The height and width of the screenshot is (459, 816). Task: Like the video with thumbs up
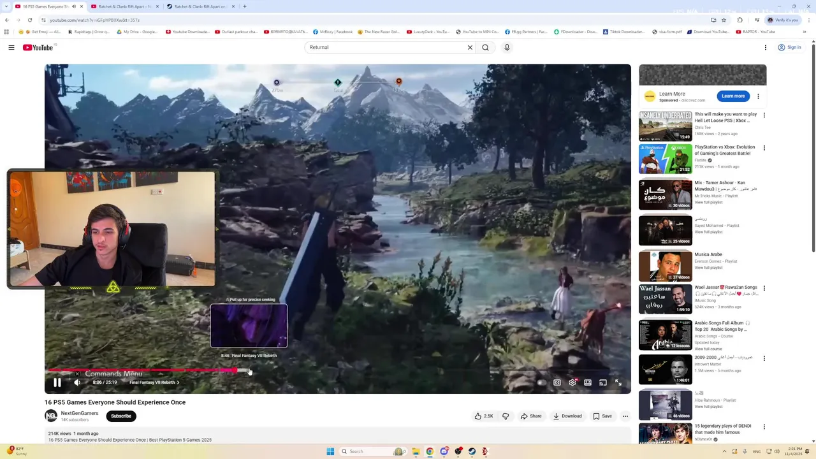coord(484,416)
